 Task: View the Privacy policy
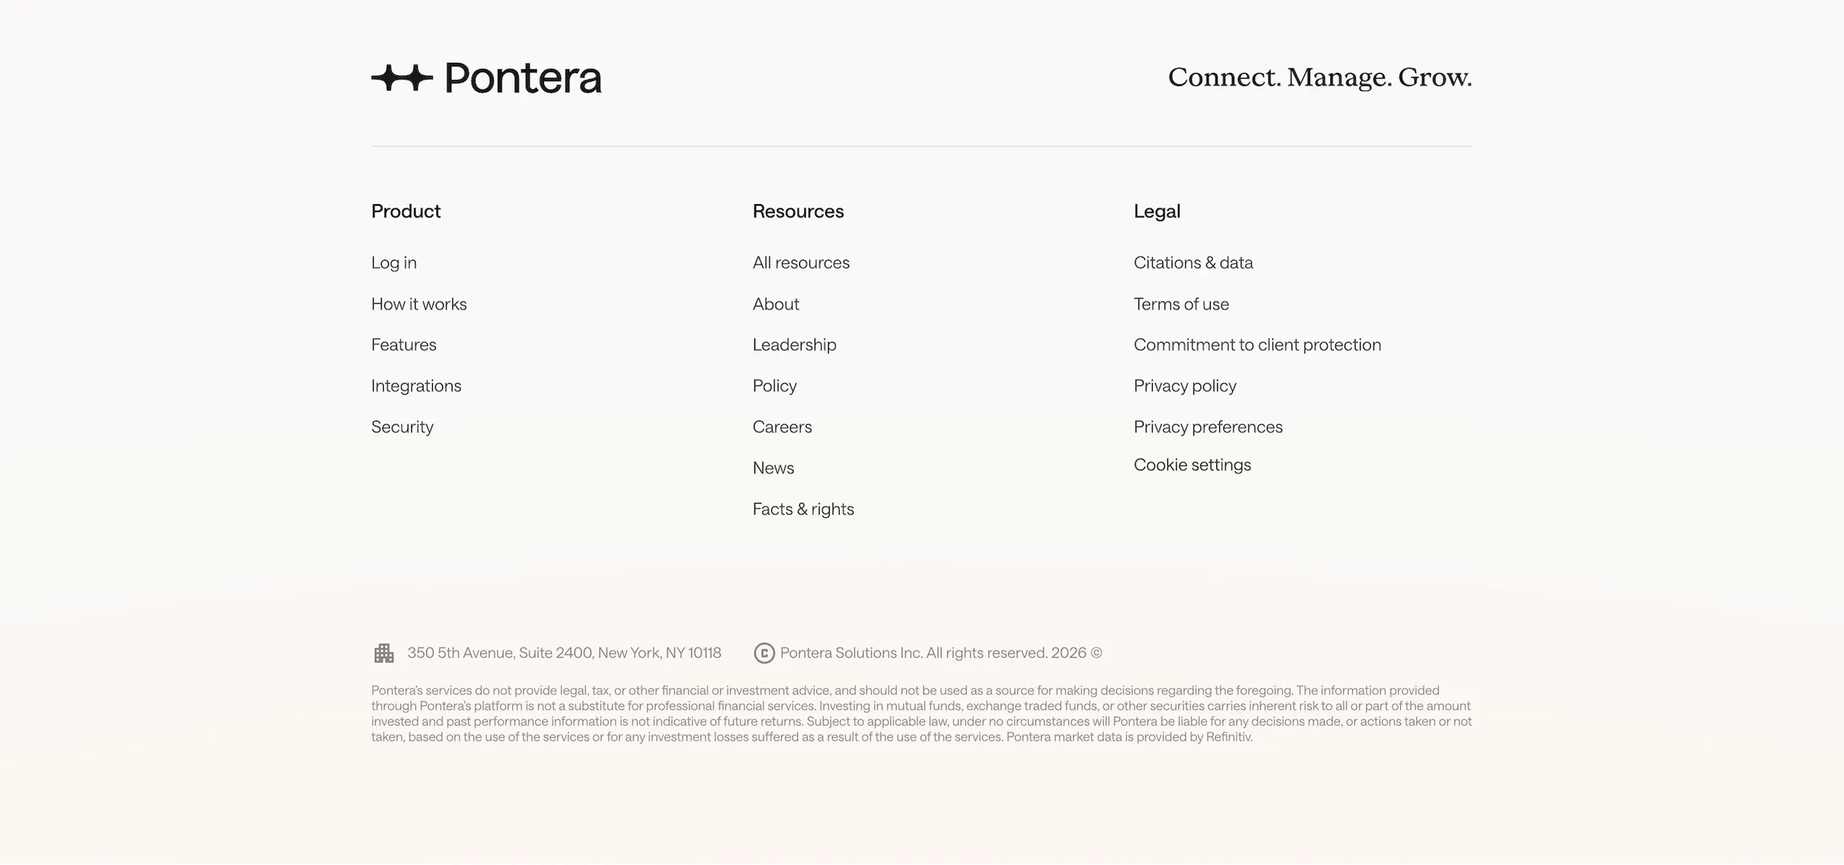coord(1185,386)
